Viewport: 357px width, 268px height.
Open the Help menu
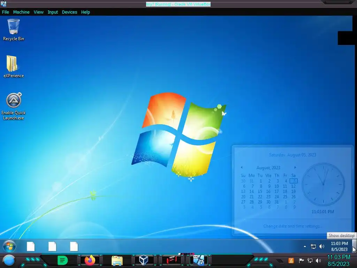coord(85,12)
